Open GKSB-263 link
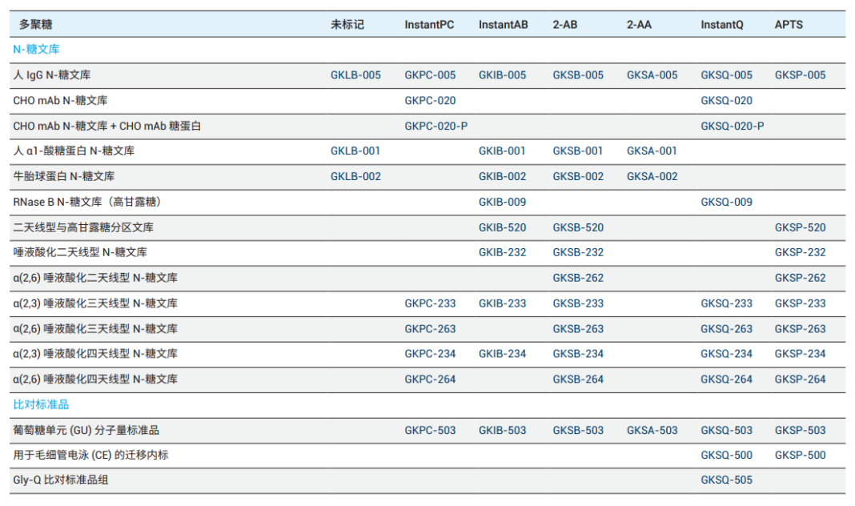The width and height of the screenshot is (855, 506). point(578,329)
